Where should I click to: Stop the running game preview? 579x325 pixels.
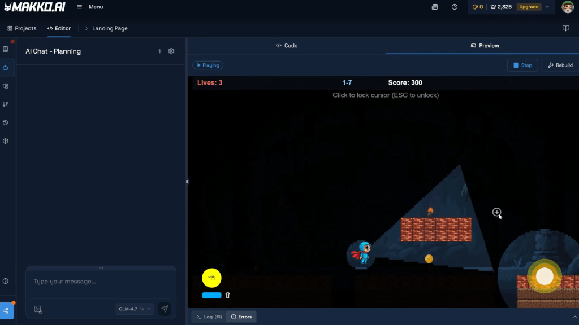(522, 65)
